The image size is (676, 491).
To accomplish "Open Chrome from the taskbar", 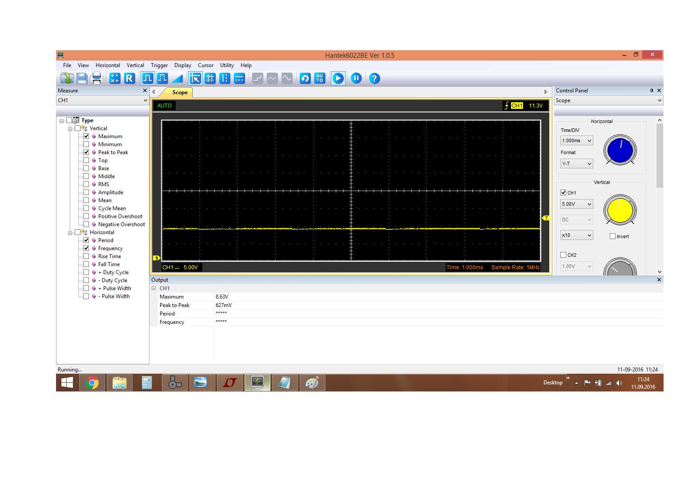I will coord(92,383).
